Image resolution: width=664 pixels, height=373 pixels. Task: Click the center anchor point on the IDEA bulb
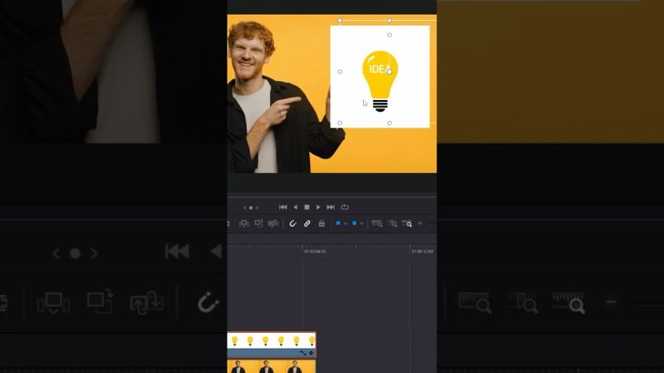(x=389, y=72)
